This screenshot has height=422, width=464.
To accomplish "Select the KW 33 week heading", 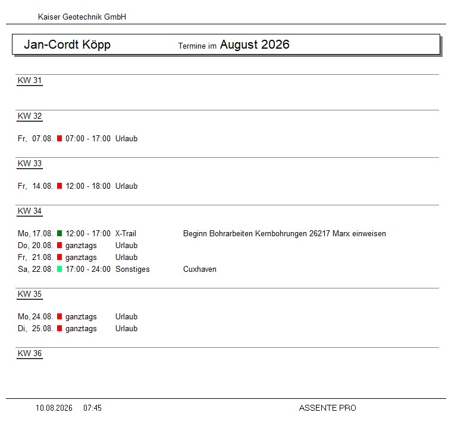I will click(x=30, y=164).
